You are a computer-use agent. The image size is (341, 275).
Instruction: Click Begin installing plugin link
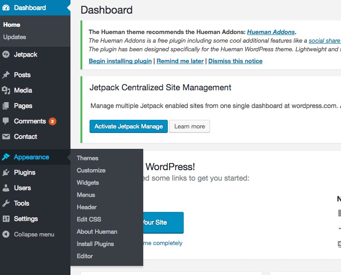tap(120, 61)
